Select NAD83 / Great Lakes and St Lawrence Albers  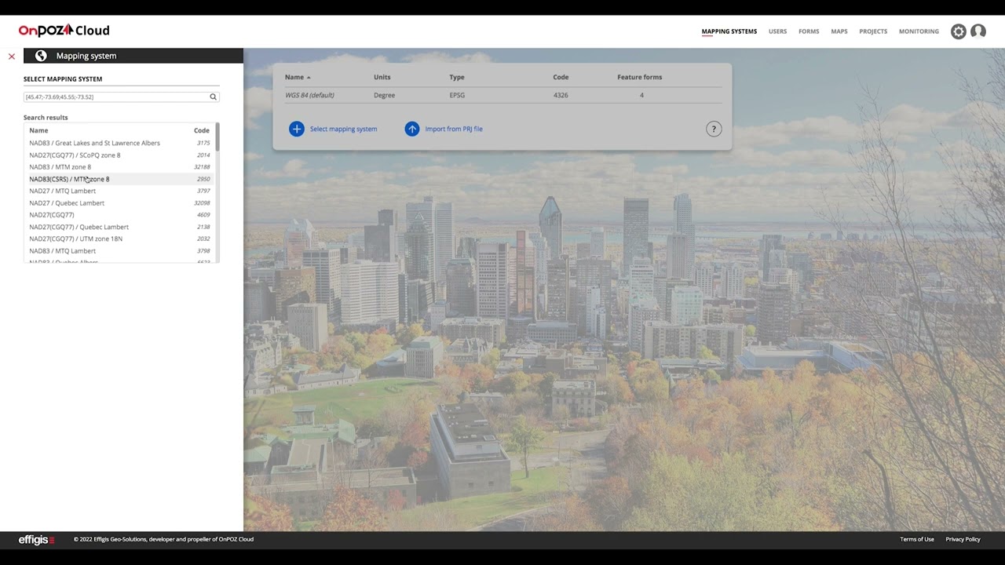[119, 143]
